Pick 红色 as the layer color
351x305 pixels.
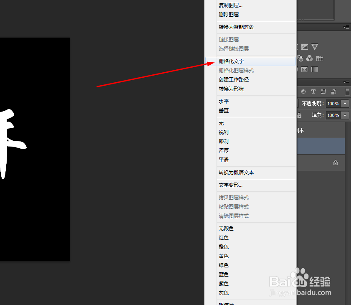coord(223,237)
